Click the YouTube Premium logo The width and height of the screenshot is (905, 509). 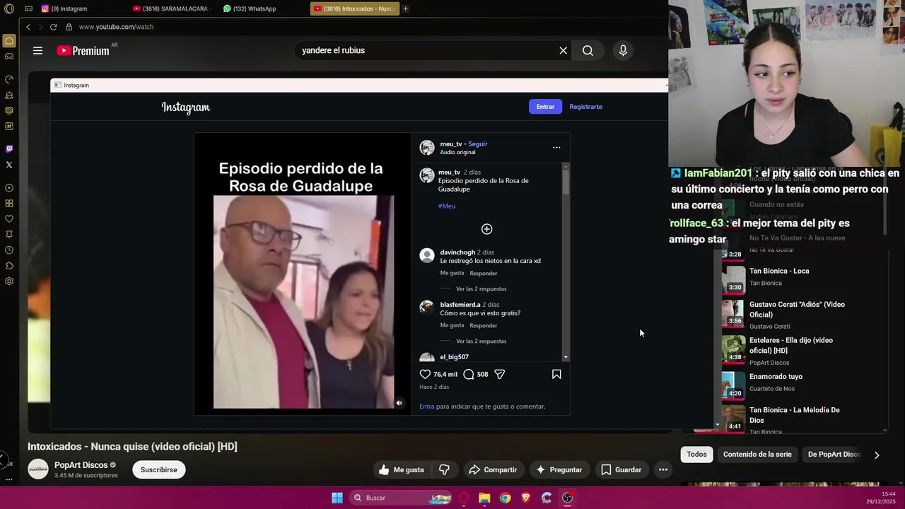point(83,51)
